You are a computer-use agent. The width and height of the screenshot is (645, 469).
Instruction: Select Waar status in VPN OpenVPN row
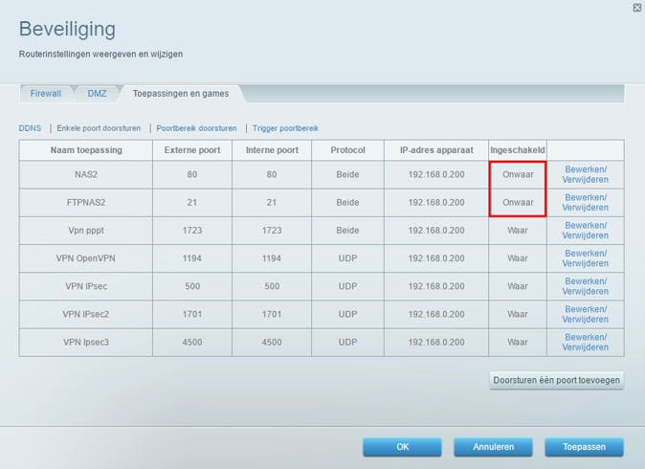click(518, 258)
